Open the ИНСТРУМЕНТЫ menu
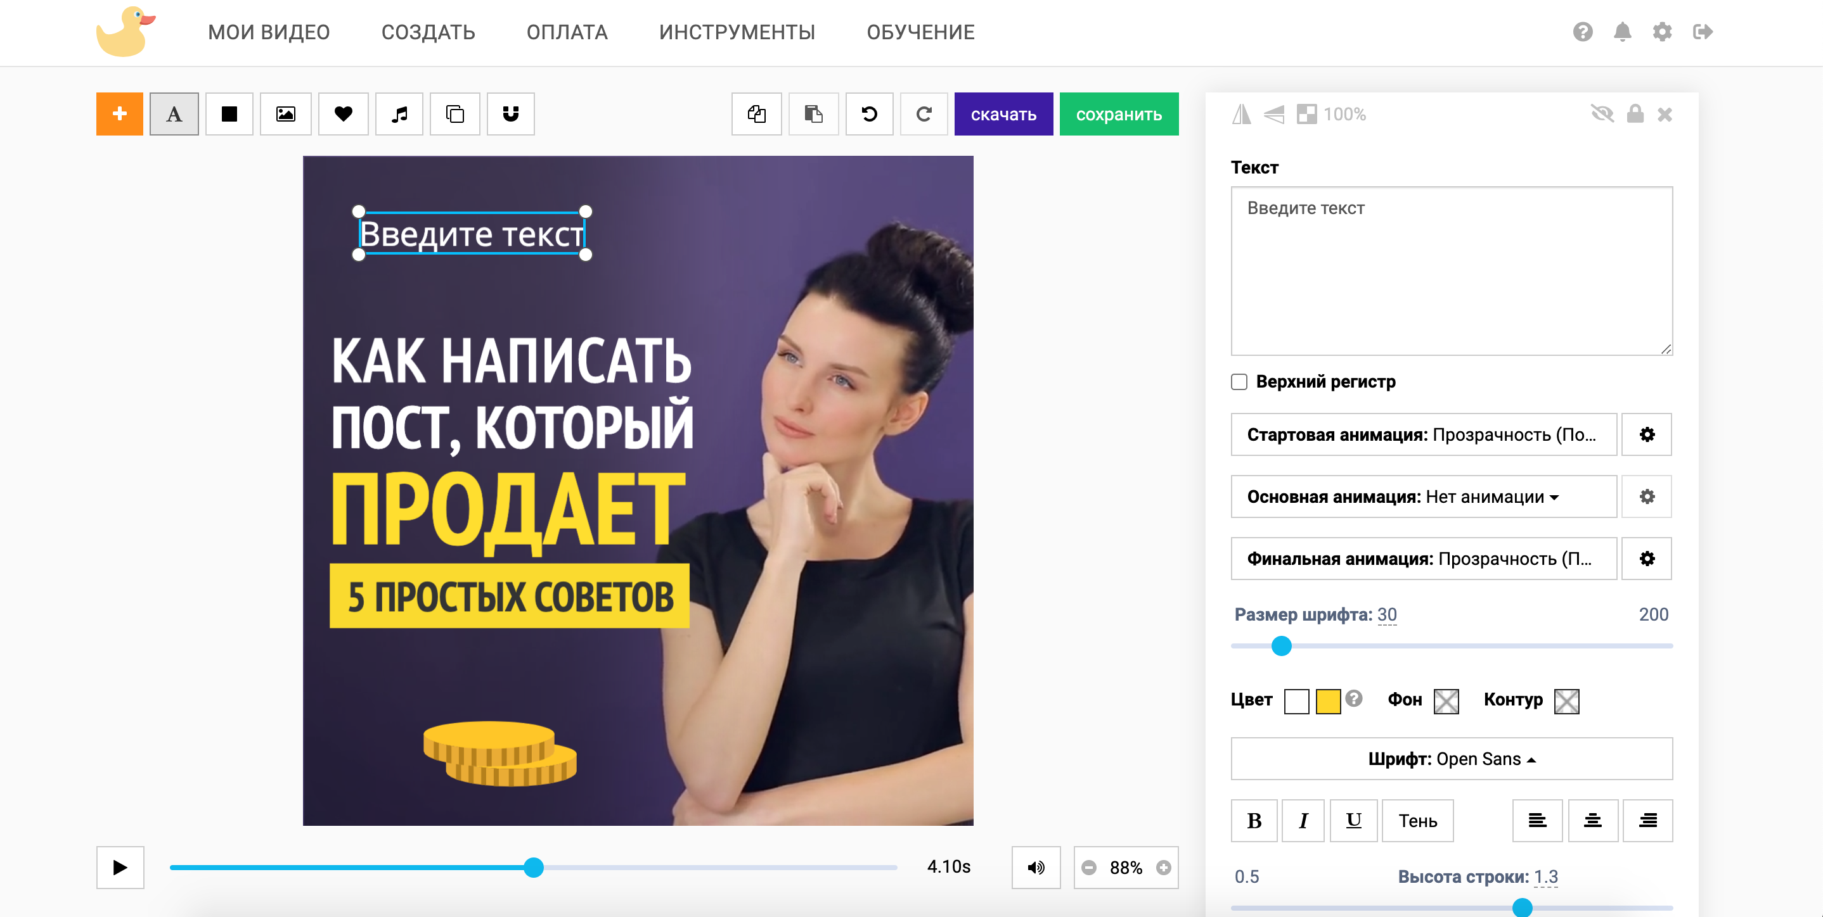The image size is (1823, 917). 737,32
